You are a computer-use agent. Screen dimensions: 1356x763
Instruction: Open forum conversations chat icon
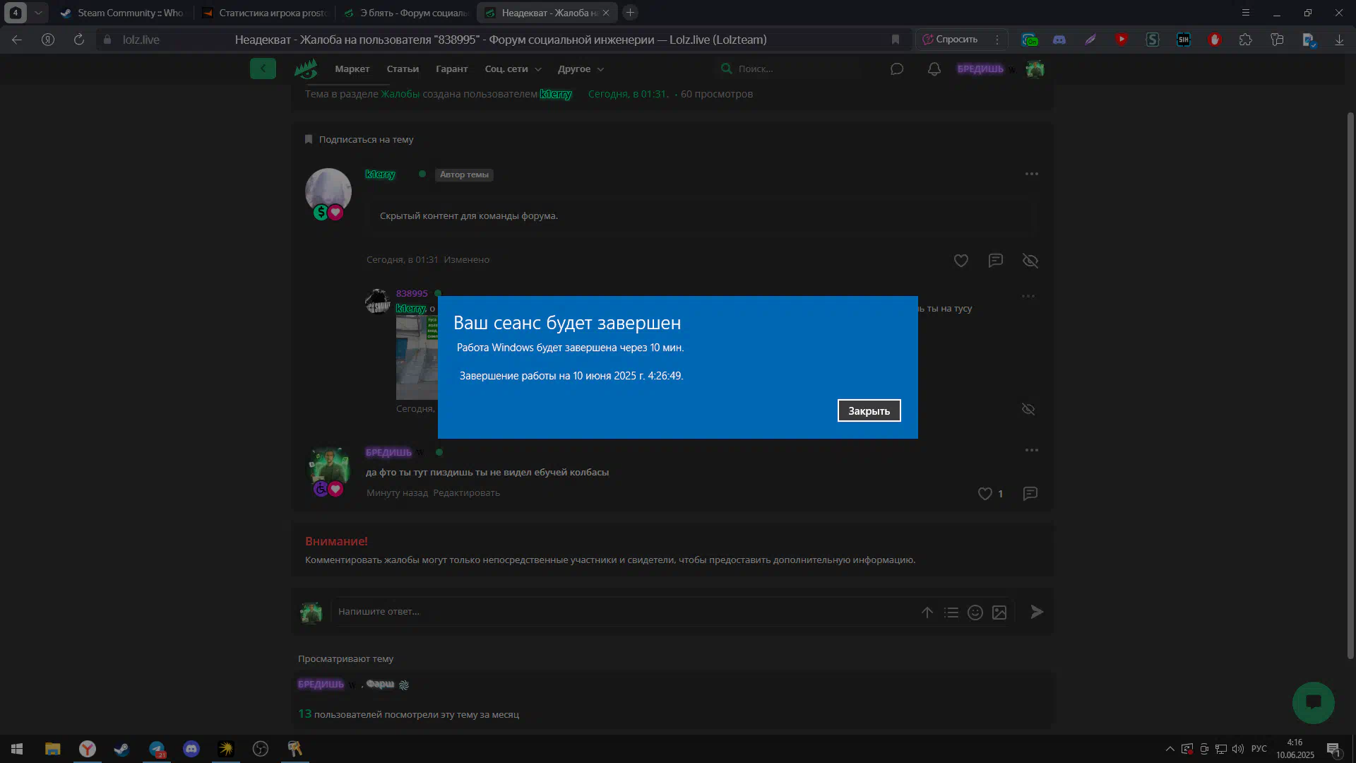point(897,69)
